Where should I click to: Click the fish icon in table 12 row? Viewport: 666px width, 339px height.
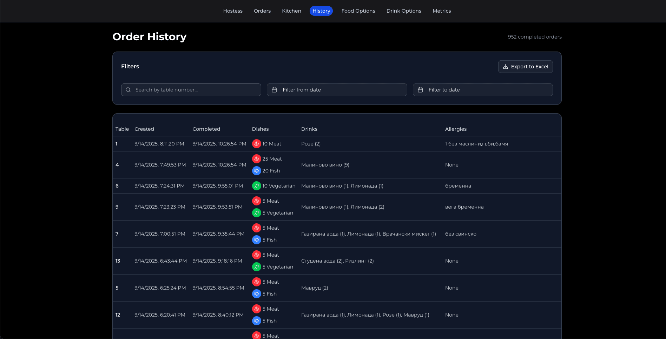257,321
